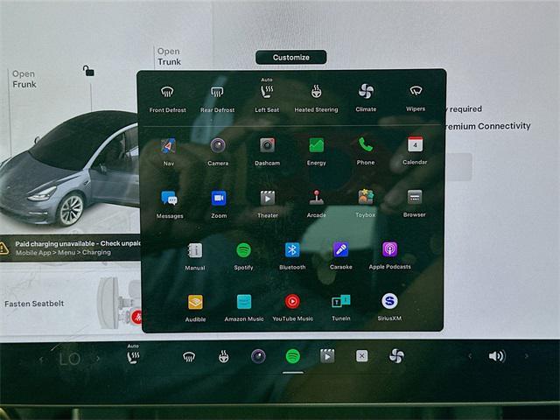This screenshot has height=420, width=560.
Task: Open Camera from the bottom bar
Action: (x=258, y=356)
